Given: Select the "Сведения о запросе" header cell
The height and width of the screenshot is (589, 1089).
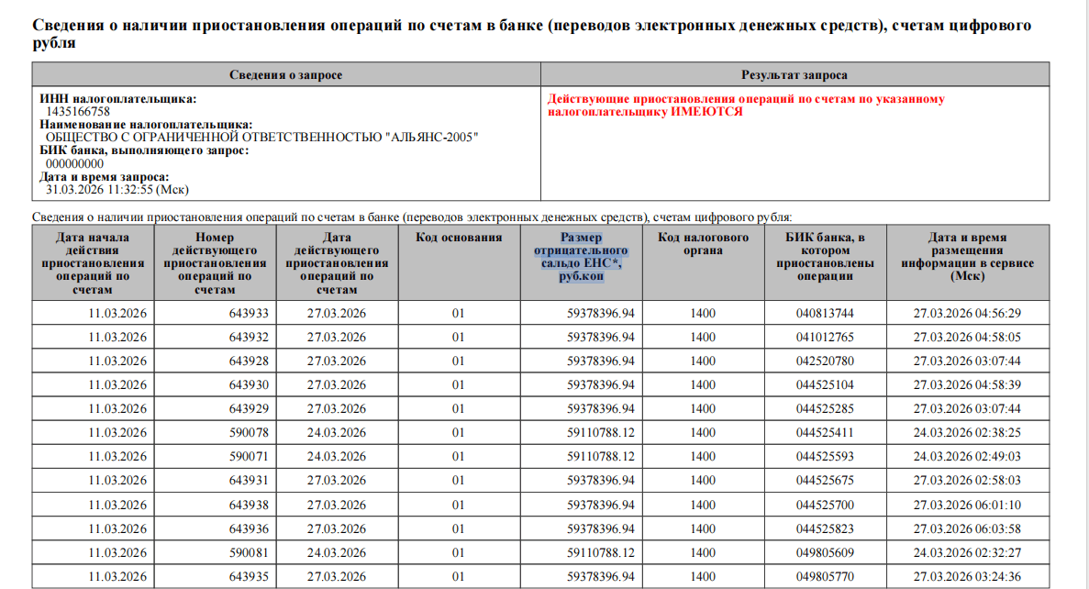Looking at the screenshot, I should pyautogui.click(x=285, y=74).
